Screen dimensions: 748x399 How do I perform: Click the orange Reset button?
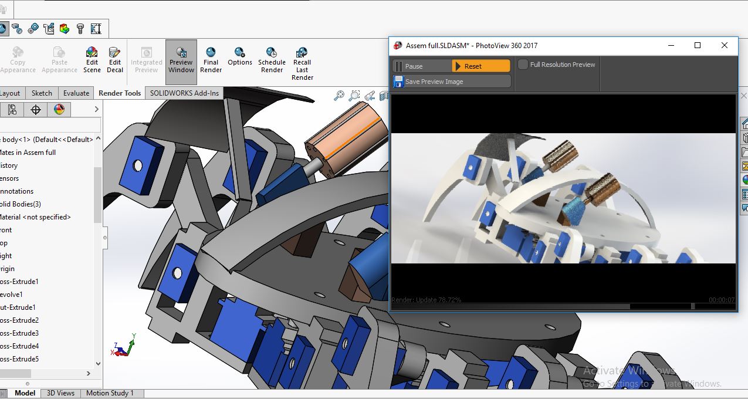(481, 66)
